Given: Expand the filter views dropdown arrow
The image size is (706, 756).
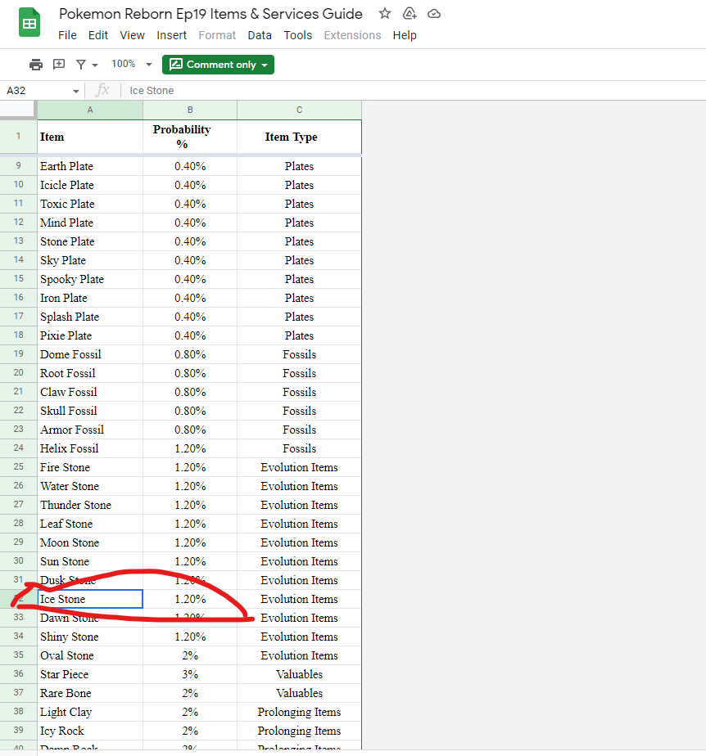Looking at the screenshot, I should click(95, 65).
